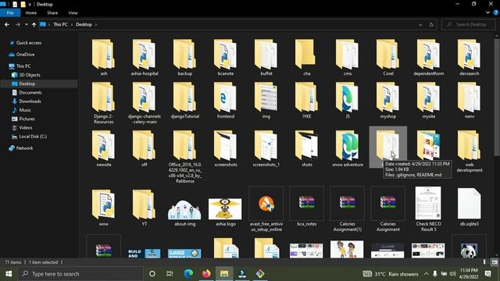The width and height of the screenshot is (500, 281).
Task: Refresh the Desktop folder view
Action: coord(431,24)
